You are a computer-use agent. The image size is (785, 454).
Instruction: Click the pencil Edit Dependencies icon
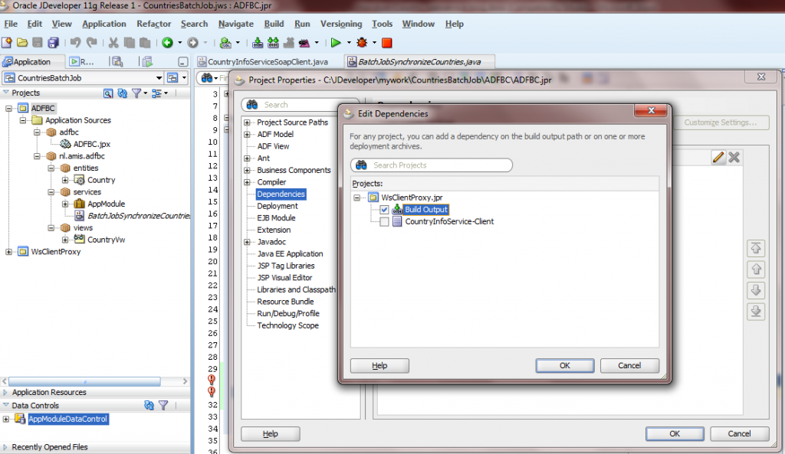pyautogui.click(x=718, y=157)
